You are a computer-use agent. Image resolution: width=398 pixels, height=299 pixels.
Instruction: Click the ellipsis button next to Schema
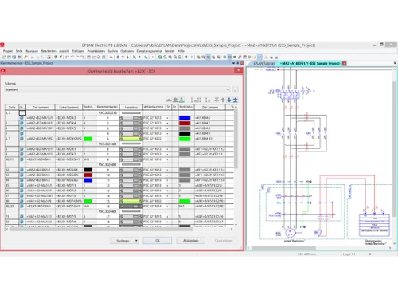[x=235, y=89]
